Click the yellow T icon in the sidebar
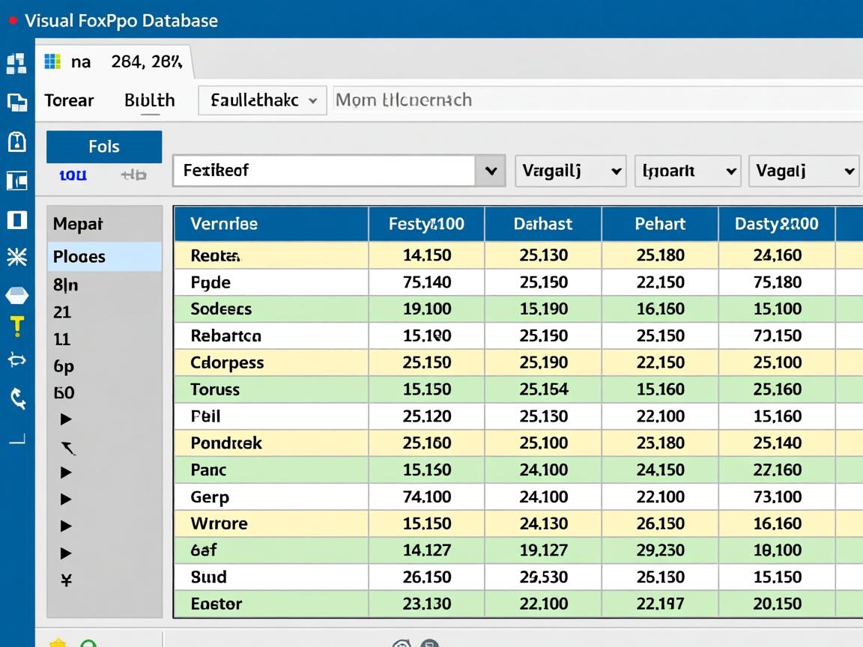 tap(16, 326)
